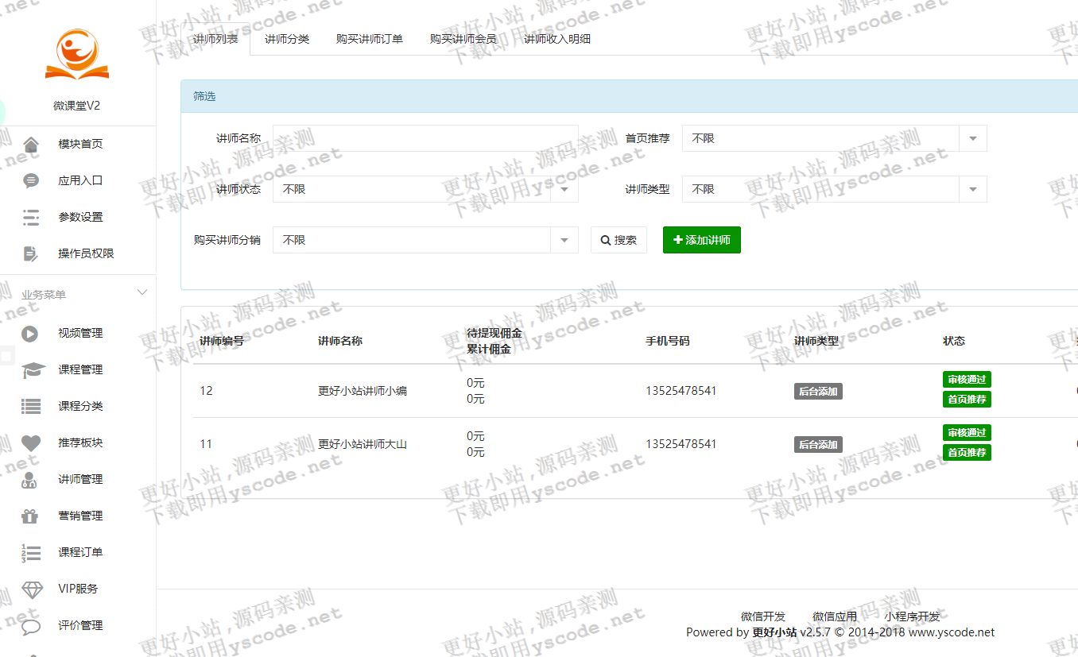Open the 讲师收入明细 tab
The width and height of the screenshot is (1078, 657).
pyautogui.click(x=558, y=37)
